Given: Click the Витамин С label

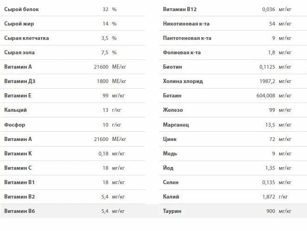Looking at the screenshot, I should pos(18,168).
